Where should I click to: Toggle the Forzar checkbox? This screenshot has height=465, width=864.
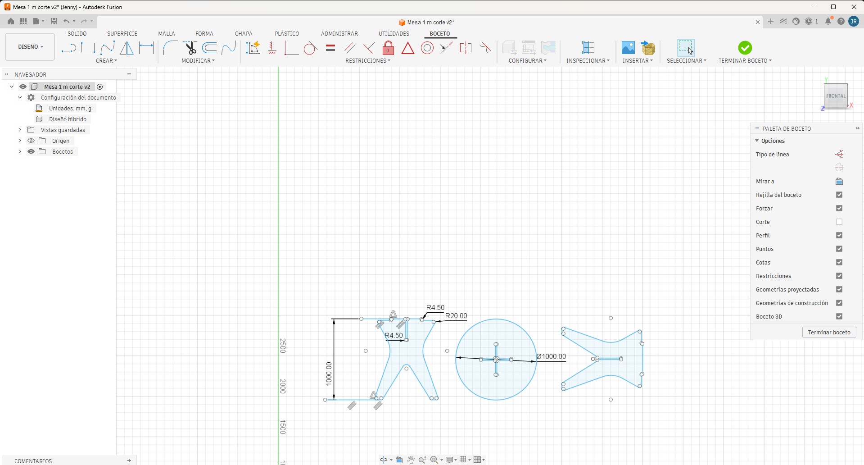click(839, 208)
